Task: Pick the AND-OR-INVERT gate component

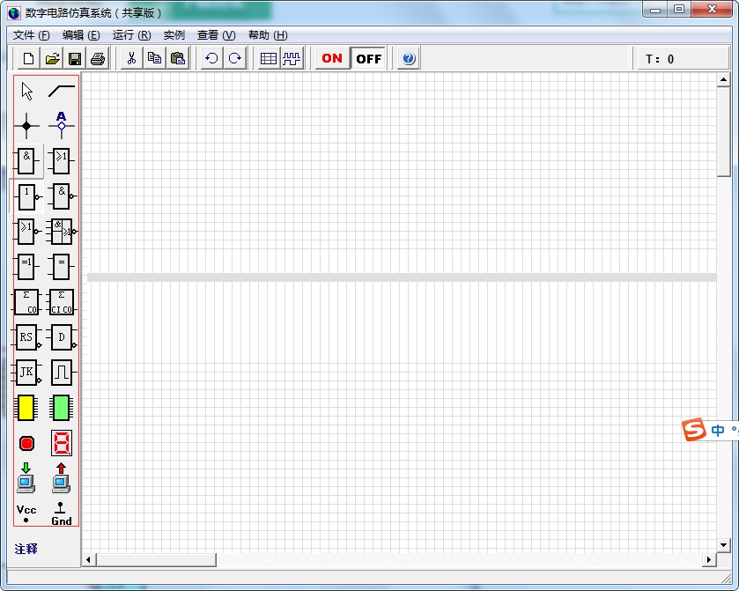Action: (x=62, y=232)
